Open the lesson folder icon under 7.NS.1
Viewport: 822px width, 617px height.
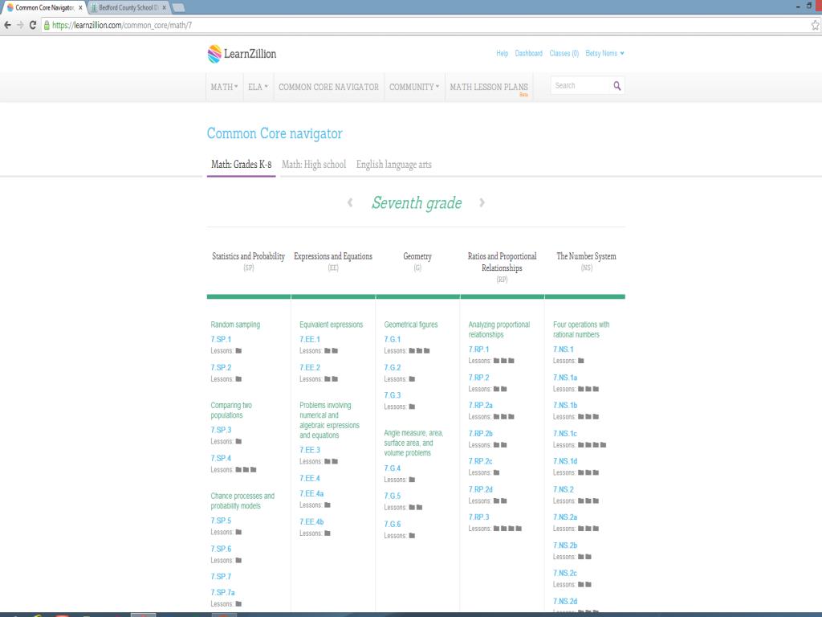point(581,361)
